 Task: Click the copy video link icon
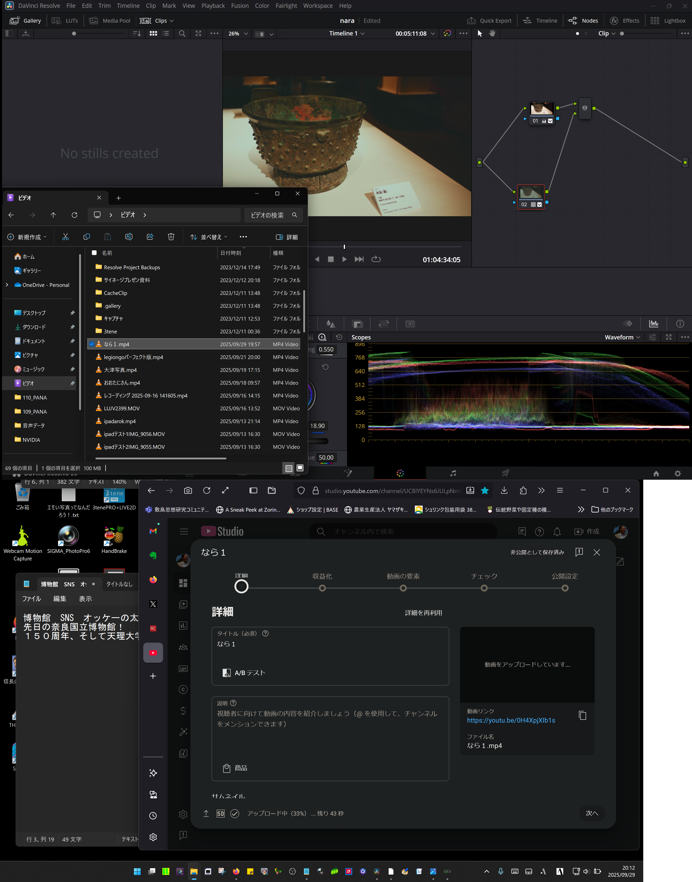click(x=583, y=716)
